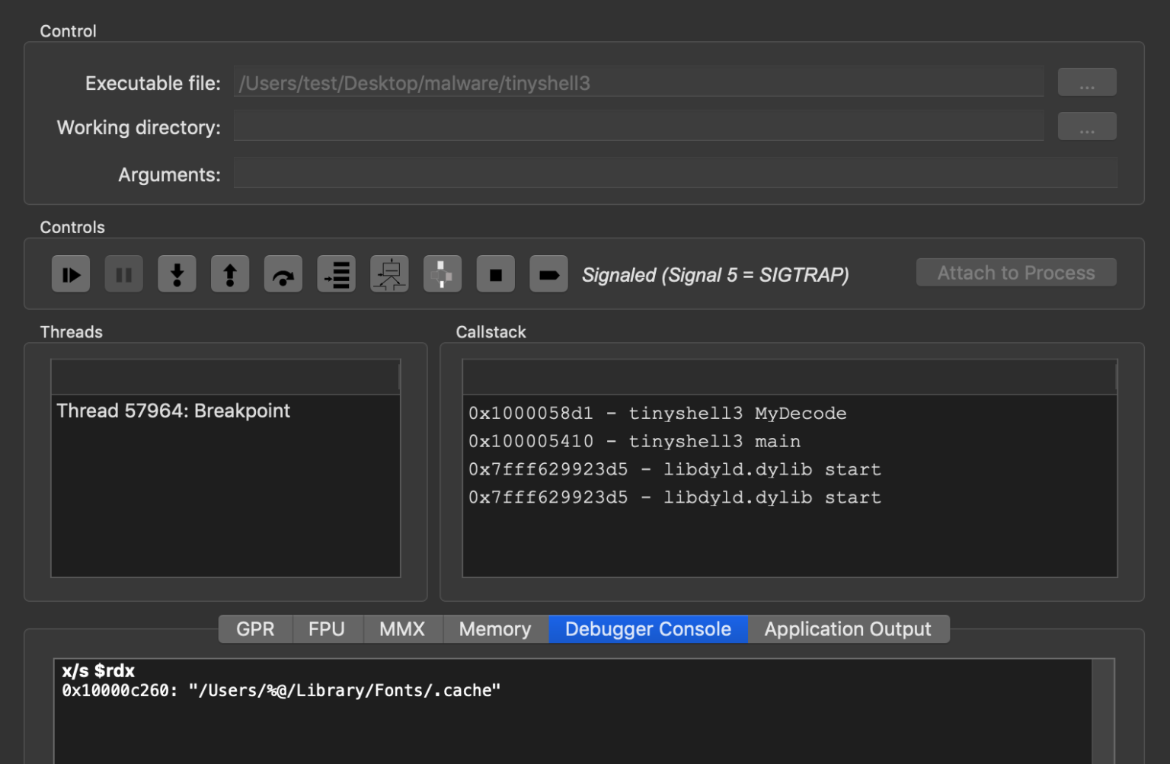Screen dimensions: 1170x764
Task: Click the Executable file path field
Action: click(638, 82)
